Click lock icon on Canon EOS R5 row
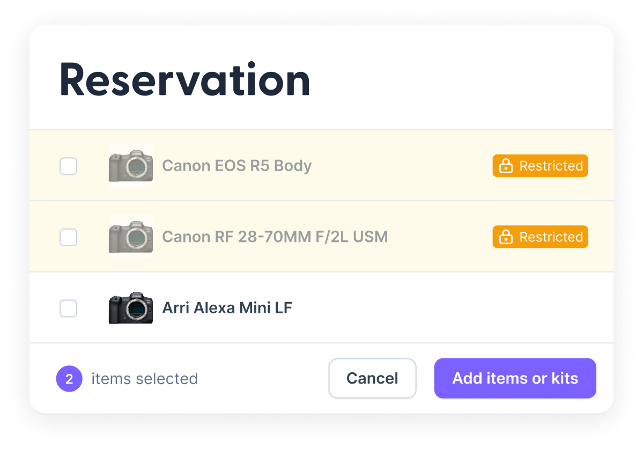The height and width of the screenshot is (449, 643). click(506, 166)
